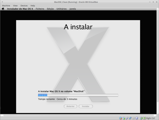Screen dimensions: 159x120
Task: Maximize the VirtualBox window
Action: click(153, 2)
